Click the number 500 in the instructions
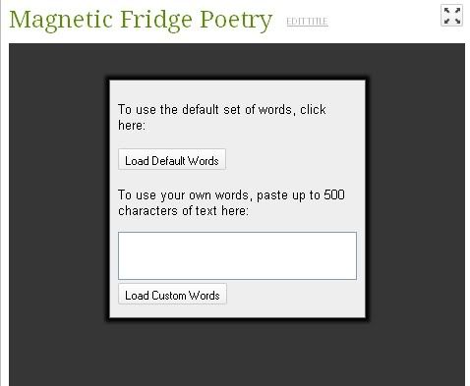Image resolution: width=470 pixels, height=386 pixels. (x=334, y=195)
